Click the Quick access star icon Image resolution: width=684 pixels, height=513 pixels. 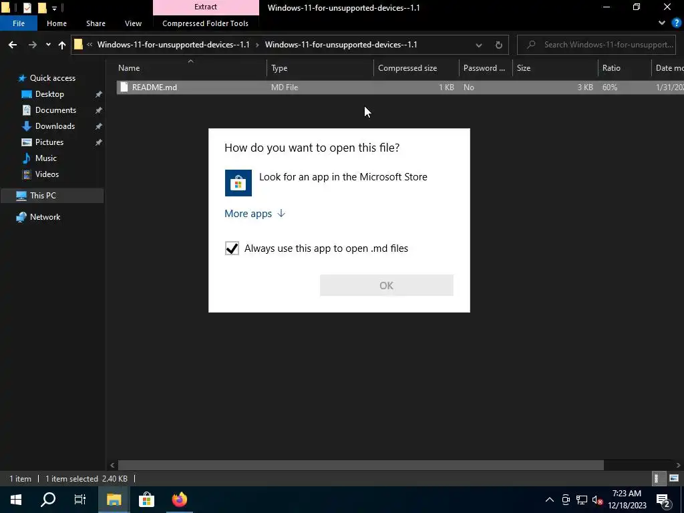click(22, 78)
